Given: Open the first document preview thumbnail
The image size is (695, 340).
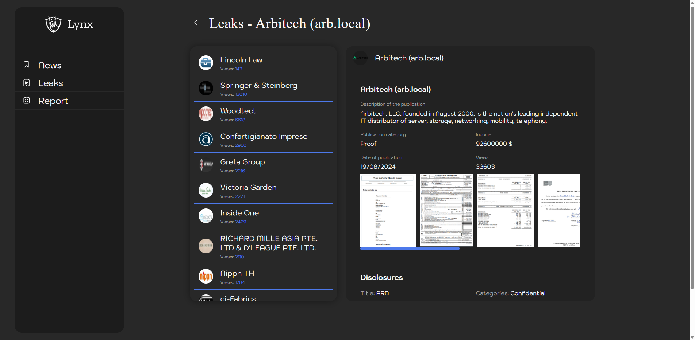Looking at the screenshot, I should coord(388,210).
